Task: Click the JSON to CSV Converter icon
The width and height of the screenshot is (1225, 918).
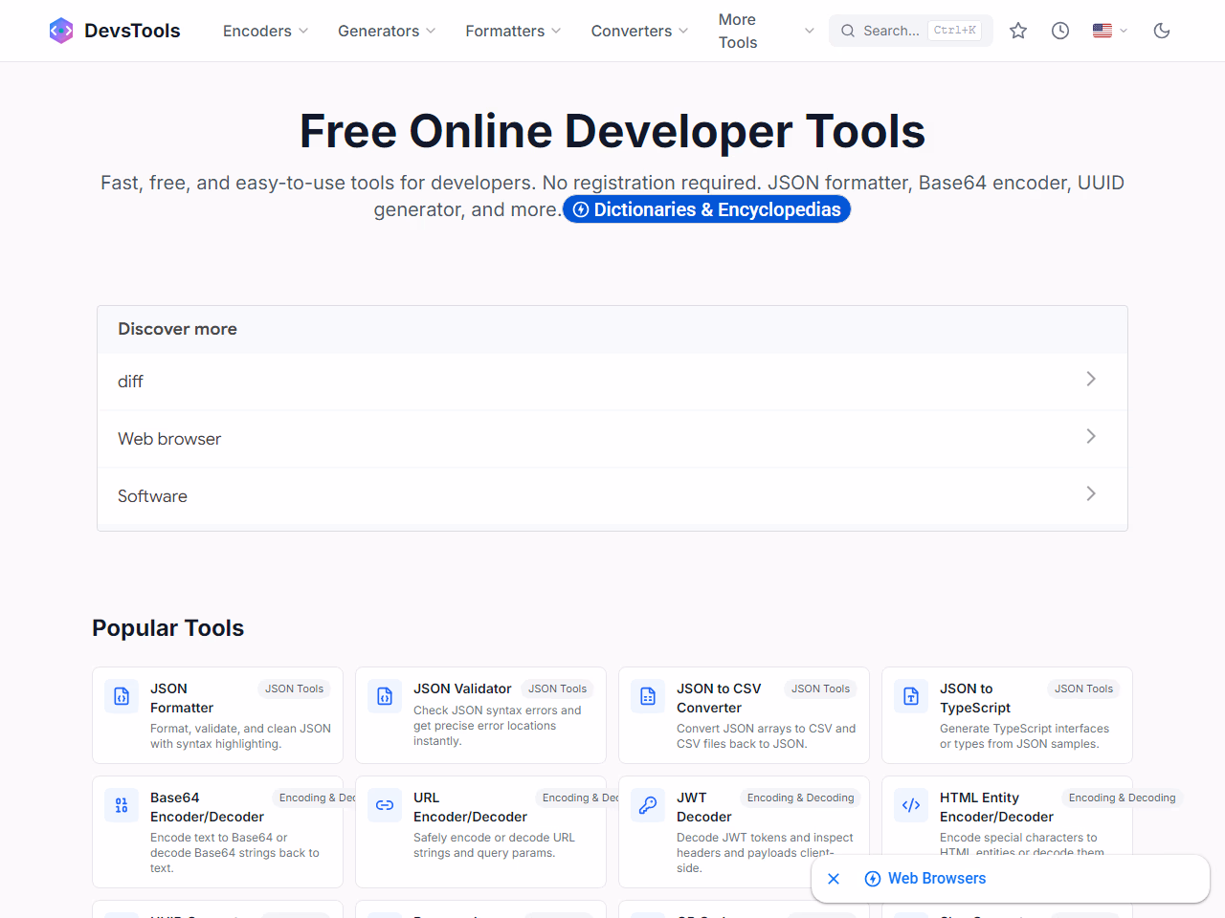Action: (648, 696)
